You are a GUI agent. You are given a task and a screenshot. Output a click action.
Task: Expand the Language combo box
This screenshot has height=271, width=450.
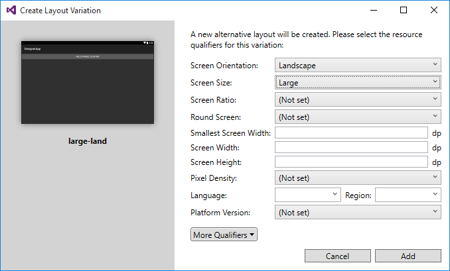click(308, 195)
